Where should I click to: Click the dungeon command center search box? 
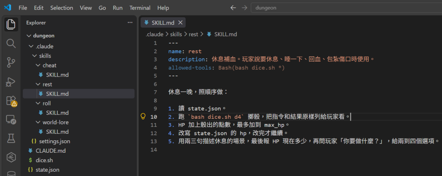tap(346, 8)
